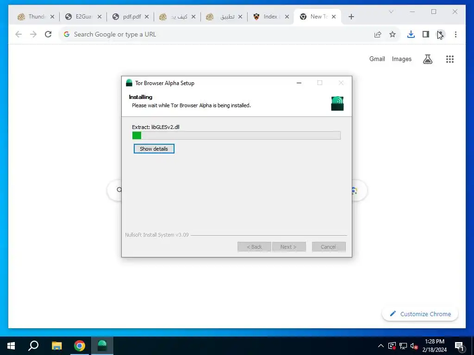474x355 pixels.
Task: Click Google search magnifier icon
Action: pyautogui.click(x=119, y=190)
